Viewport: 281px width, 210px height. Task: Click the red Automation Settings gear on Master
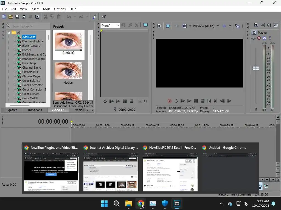(259, 38)
